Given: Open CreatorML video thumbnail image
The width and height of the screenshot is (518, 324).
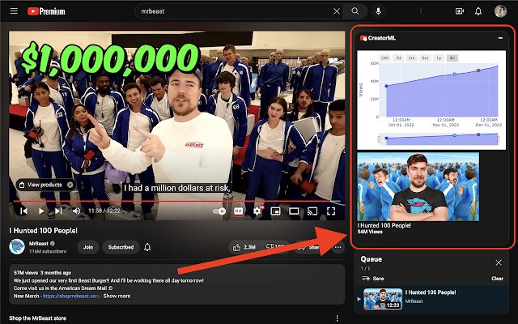Looking at the screenshot, I should (x=418, y=186).
